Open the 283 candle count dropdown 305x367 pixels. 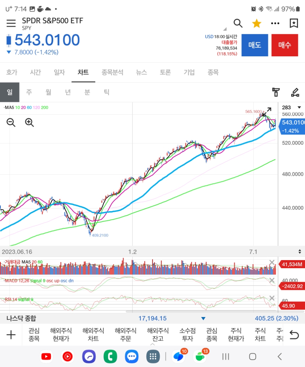pyautogui.click(x=291, y=107)
